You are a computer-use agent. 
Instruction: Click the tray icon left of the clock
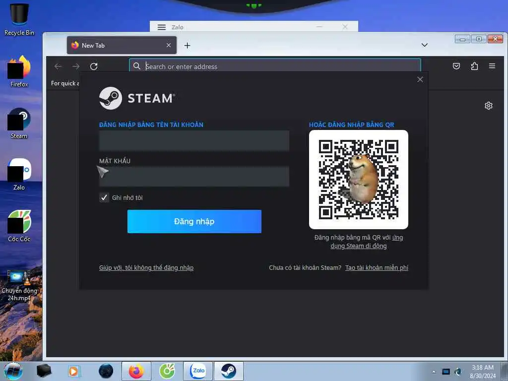(x=458, y=372)
